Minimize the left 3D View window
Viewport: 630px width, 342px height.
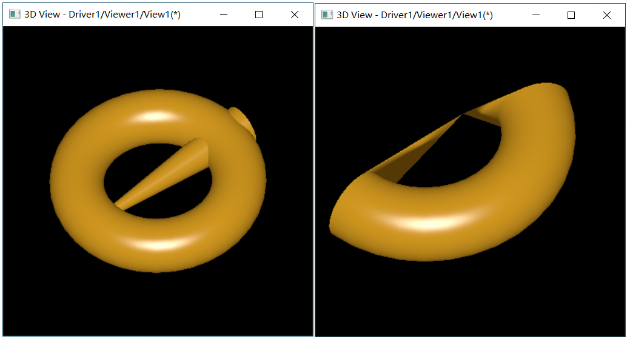coord(224,15)
